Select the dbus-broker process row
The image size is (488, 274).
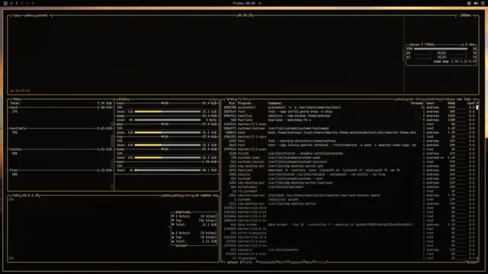[x=349, y=225]
